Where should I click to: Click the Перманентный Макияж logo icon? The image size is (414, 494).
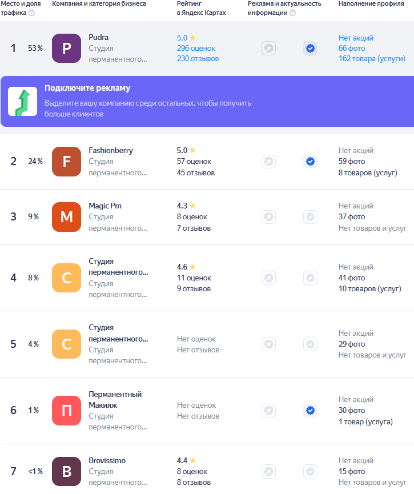pos(66,410)
